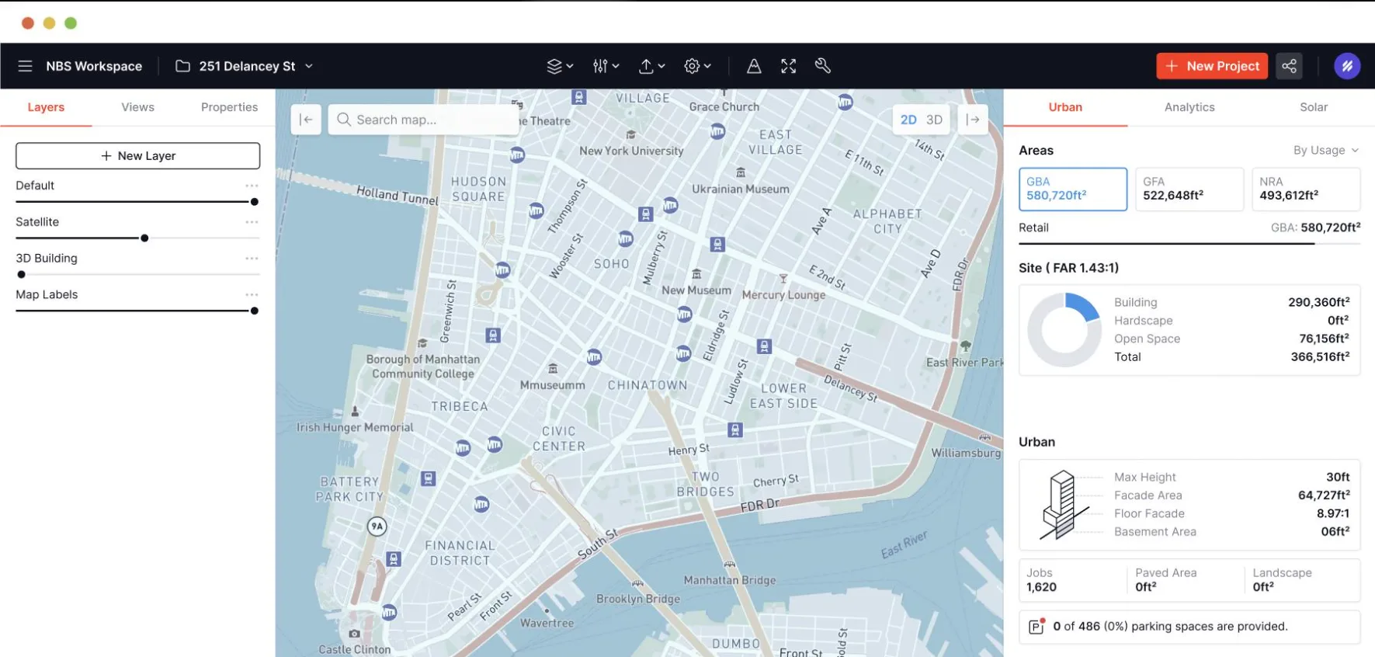Open the Default layer options menu
Viewport: 1375px width, 657px height.
(x=252, y=186)
